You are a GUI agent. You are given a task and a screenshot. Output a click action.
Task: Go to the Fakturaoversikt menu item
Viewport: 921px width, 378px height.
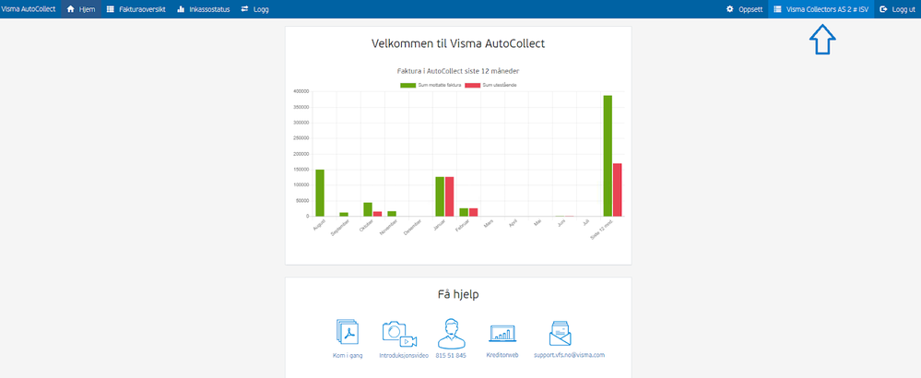click(136, 9)
